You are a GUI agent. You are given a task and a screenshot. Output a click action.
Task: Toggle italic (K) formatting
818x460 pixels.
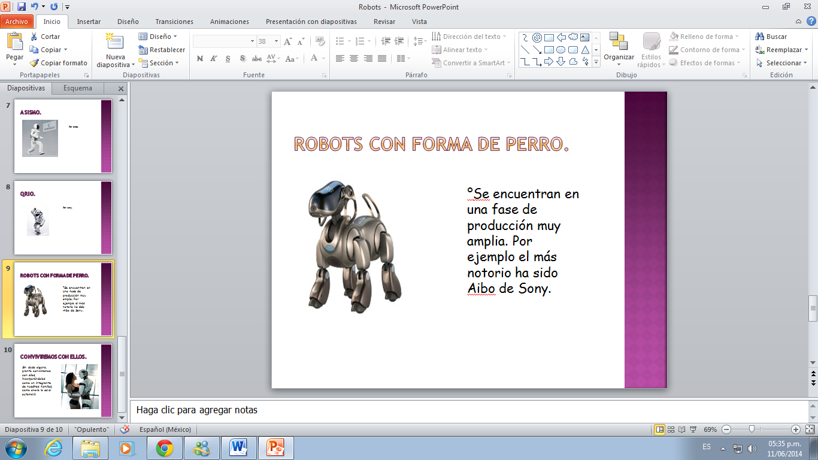pos(213,59)
